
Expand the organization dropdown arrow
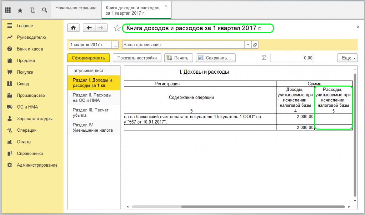coord(248,45)
